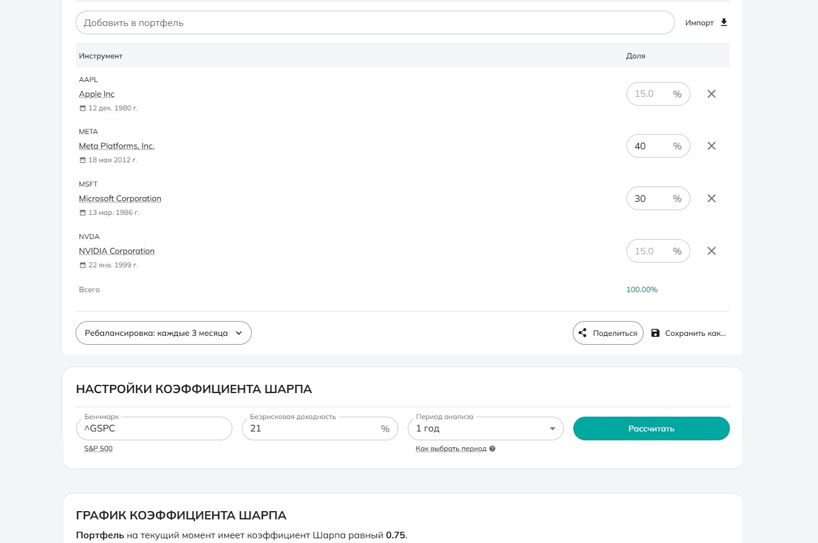
Task: Click the share icon in Поделиться button
Action: [x=583, y=333]
